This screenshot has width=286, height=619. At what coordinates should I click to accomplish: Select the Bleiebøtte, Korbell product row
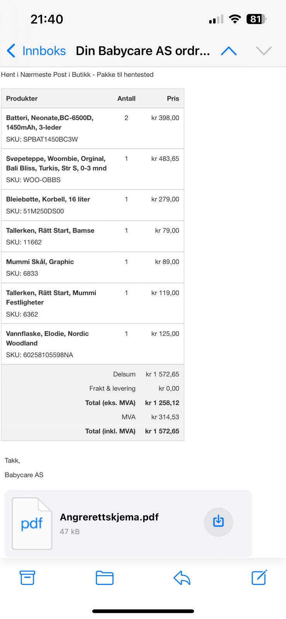(x=92, y=205)
